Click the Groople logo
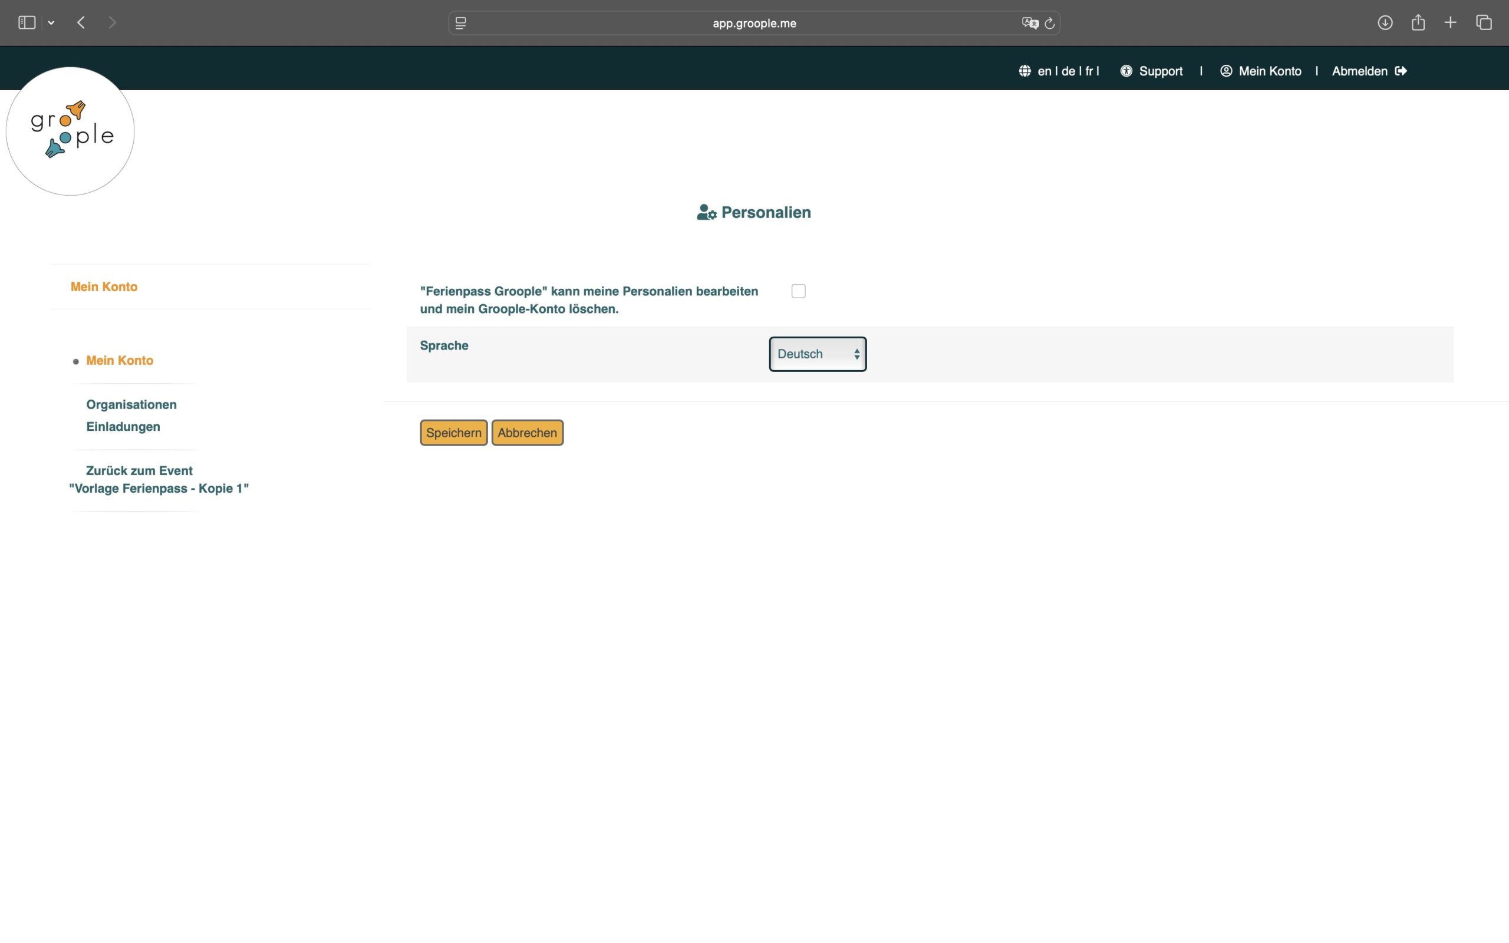 [71, 131]
